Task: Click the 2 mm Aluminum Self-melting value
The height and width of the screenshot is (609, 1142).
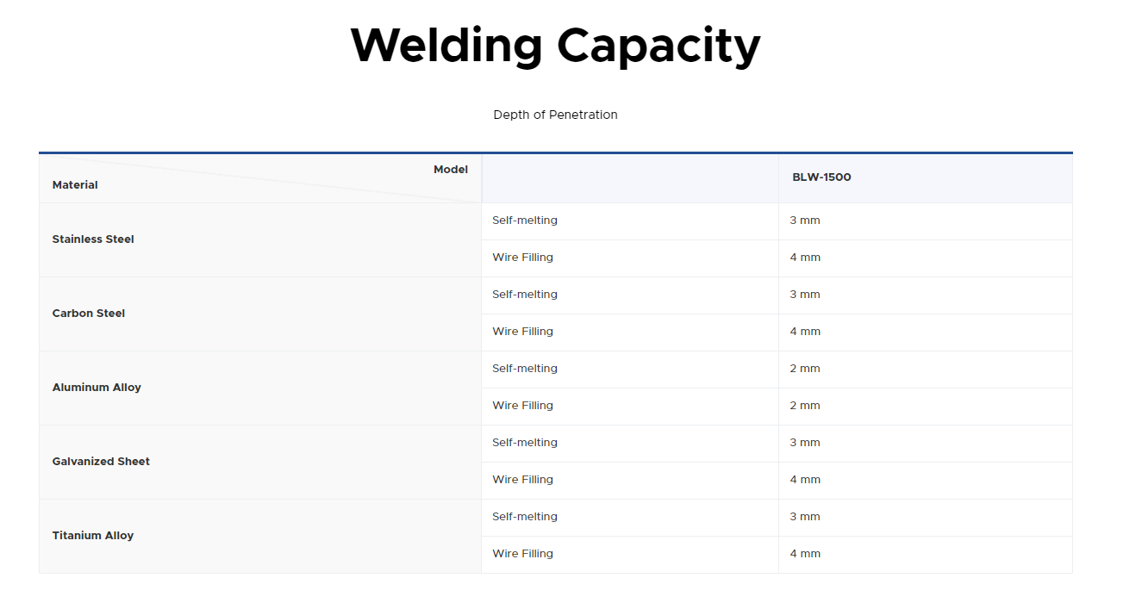Action: [805, 369]
